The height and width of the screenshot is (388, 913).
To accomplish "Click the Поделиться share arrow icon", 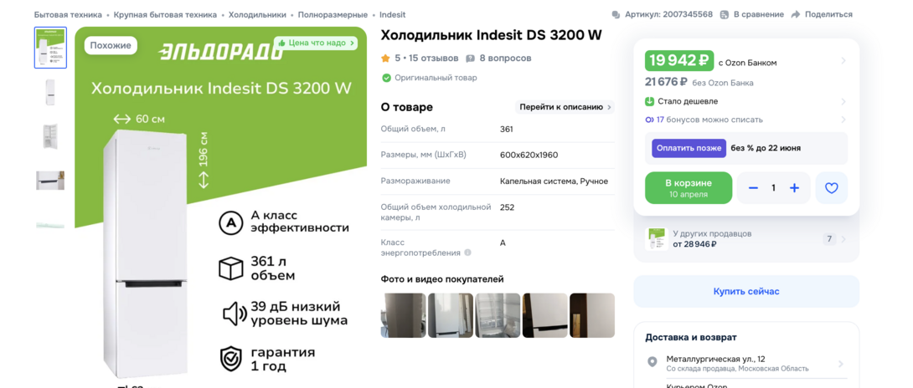I will 796,14.
